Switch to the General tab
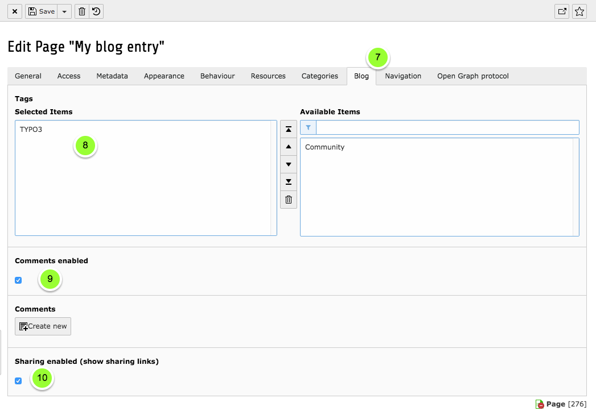This screenshot has width=596, height=419. click(28, 76)
